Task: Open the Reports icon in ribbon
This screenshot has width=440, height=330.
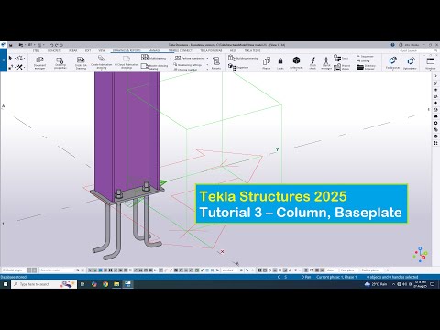Action: point(216,63)
